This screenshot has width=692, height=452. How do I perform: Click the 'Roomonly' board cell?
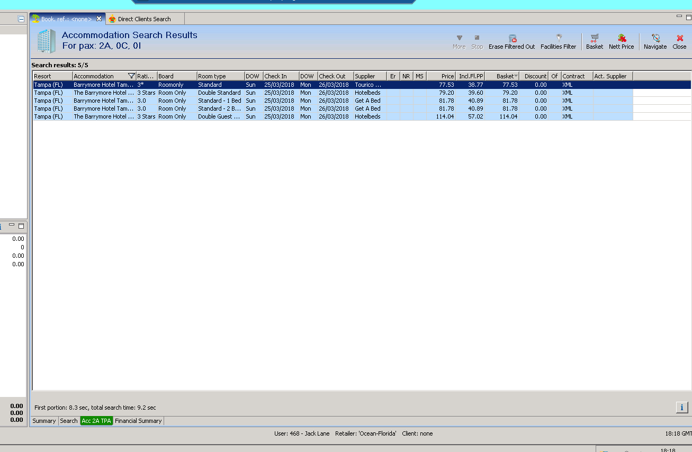[x=171, y=85]
